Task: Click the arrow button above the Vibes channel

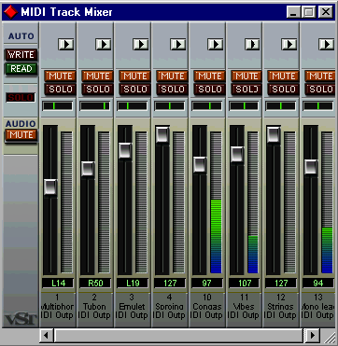Action: coord(252,44)
